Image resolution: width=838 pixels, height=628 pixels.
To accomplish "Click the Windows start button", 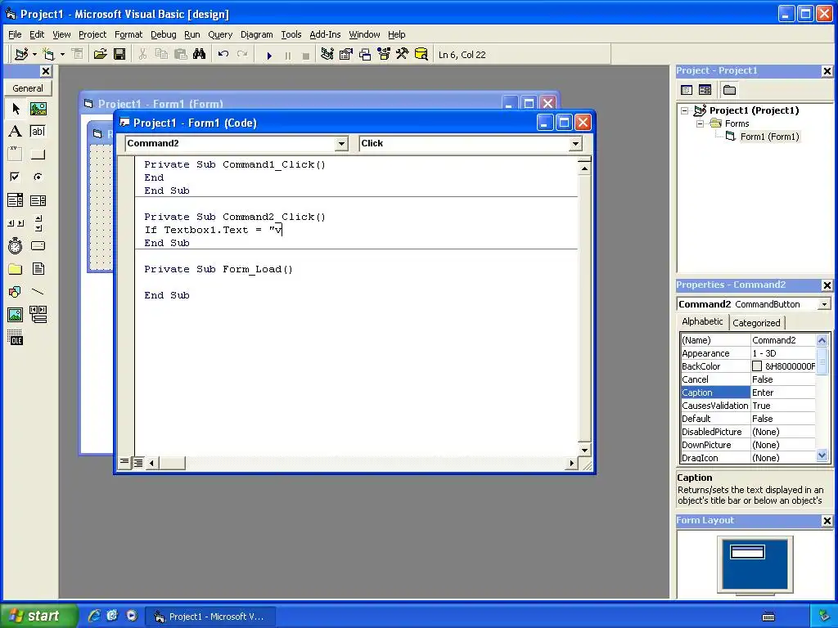I will [38, 616].
